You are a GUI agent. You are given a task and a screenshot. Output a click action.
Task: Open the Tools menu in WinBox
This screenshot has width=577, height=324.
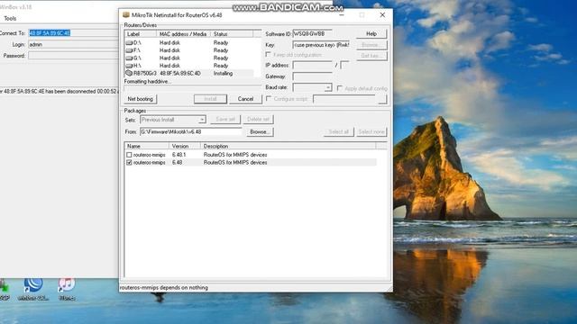[x=10, y=18]
